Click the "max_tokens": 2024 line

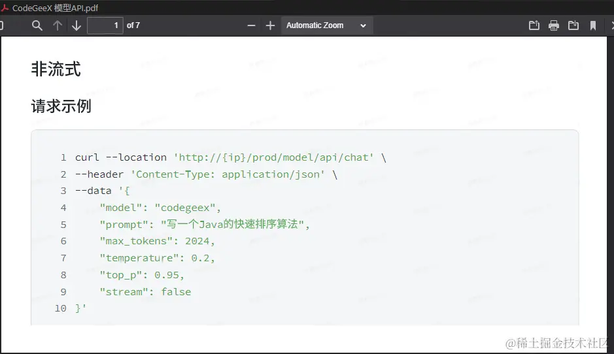pos(158,241)
